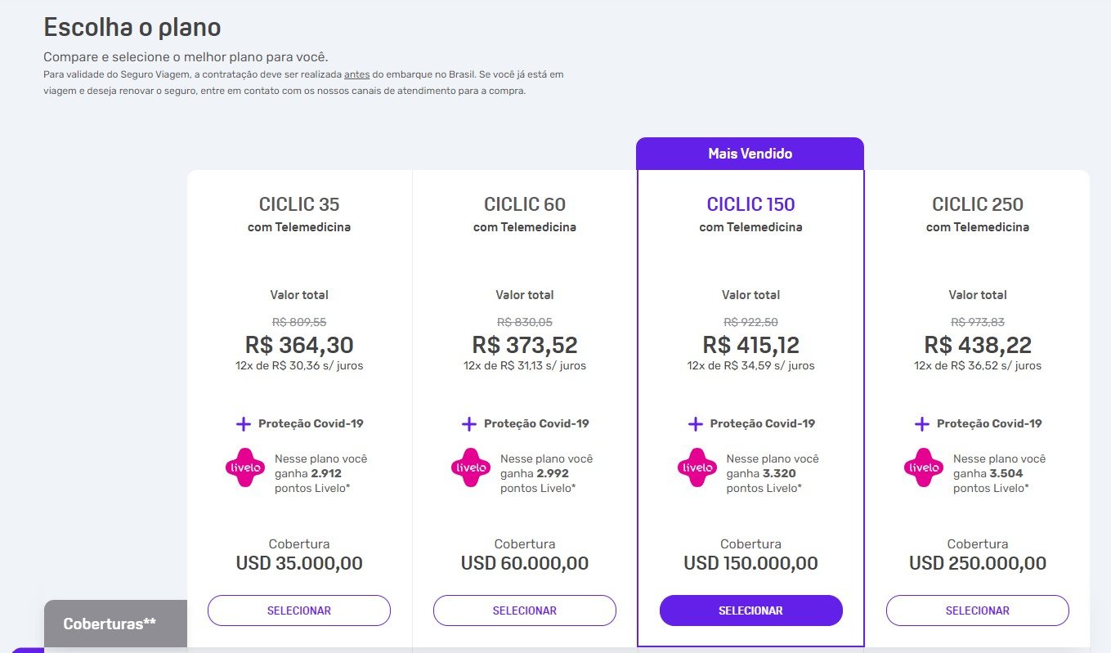This screenshot has height=653, width=1111.
Task: Expand Proteção Covid-19 details in CICLIC 60
Action: (x=536, y=424)
